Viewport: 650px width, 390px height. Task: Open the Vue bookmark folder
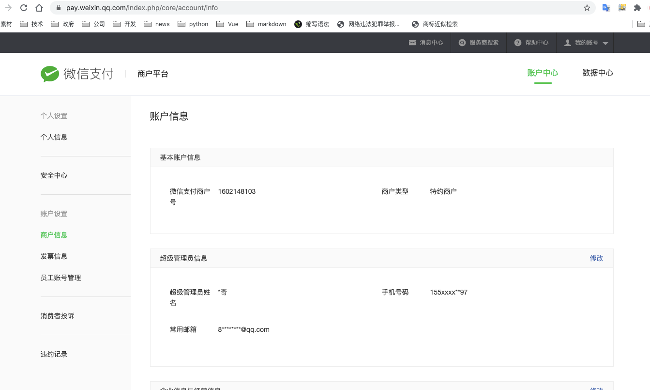click(x=227, y=24)
